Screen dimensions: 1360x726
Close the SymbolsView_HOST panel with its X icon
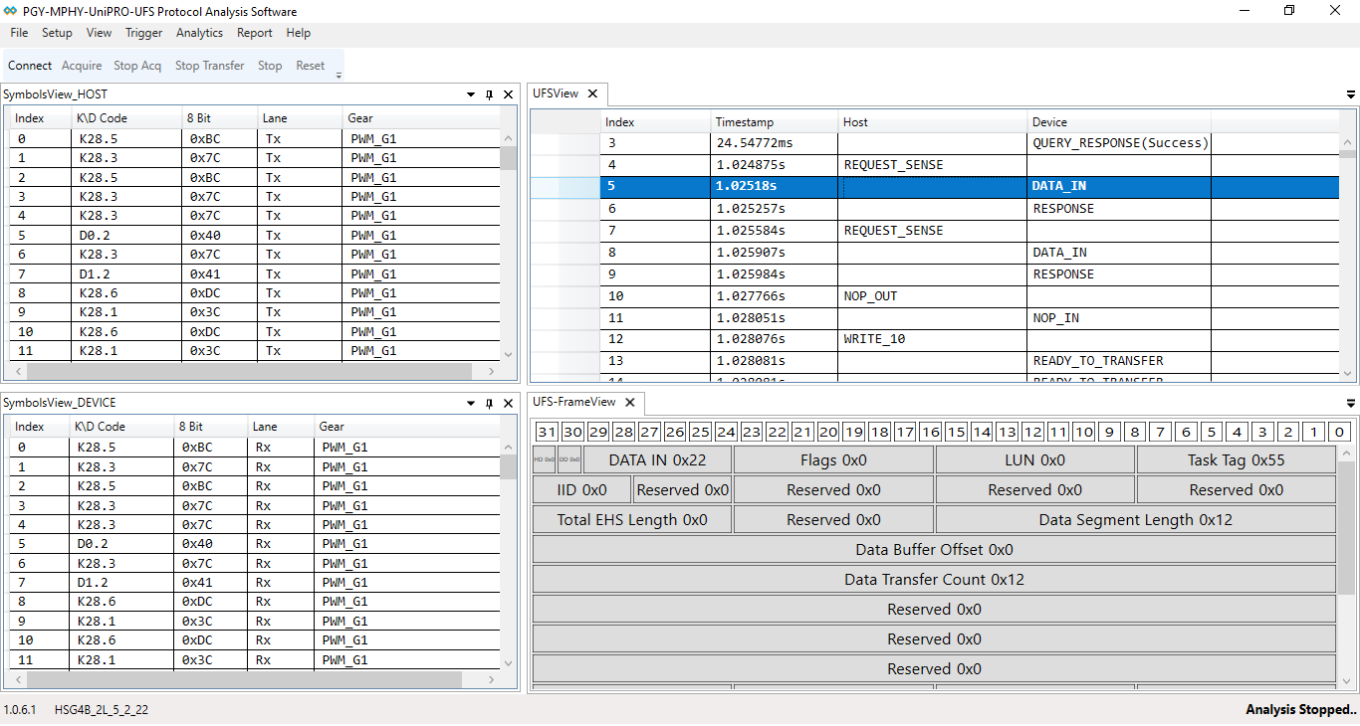(508, 93)
